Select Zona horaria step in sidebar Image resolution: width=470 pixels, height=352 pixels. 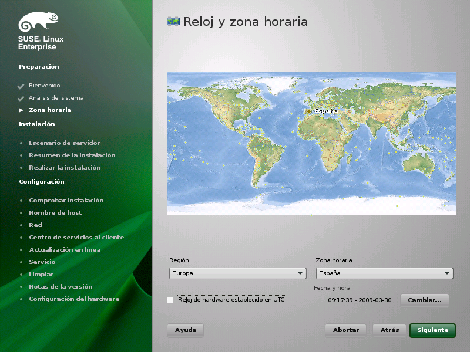click(50, 110)
